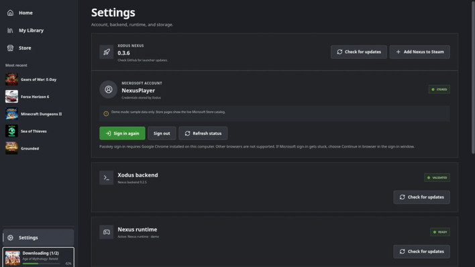Click the Xodus backend heading
This screenshot has width=475, height=267.
click(x=138, y=175)
